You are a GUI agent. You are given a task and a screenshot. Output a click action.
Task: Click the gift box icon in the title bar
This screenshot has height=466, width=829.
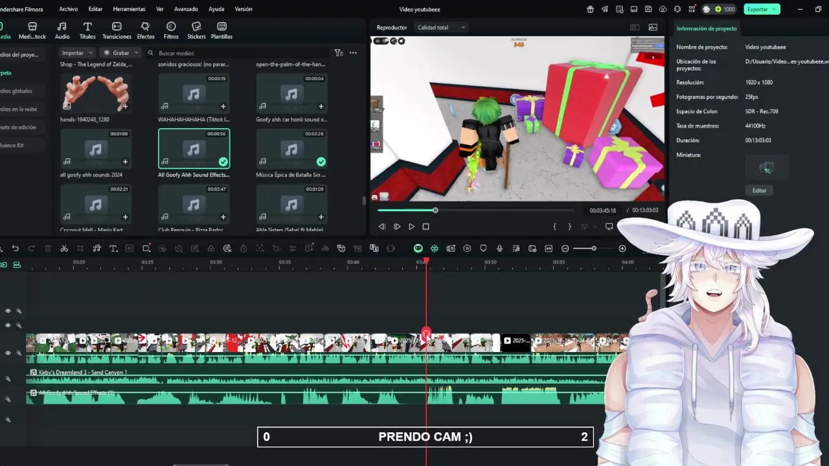[x=590, y=9]
